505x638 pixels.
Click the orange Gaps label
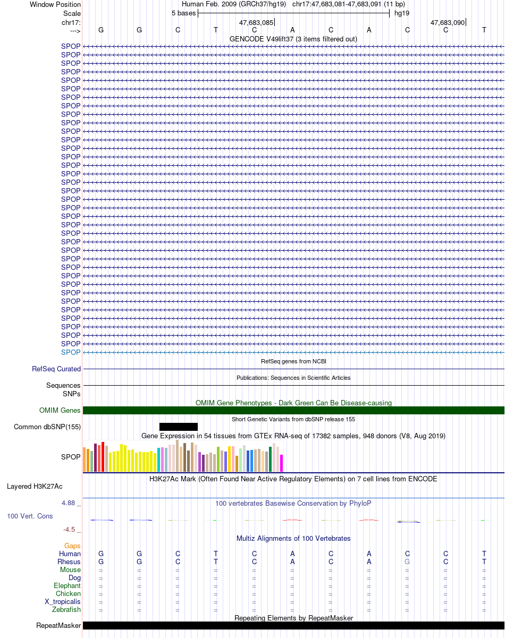(x=73, y=546)
